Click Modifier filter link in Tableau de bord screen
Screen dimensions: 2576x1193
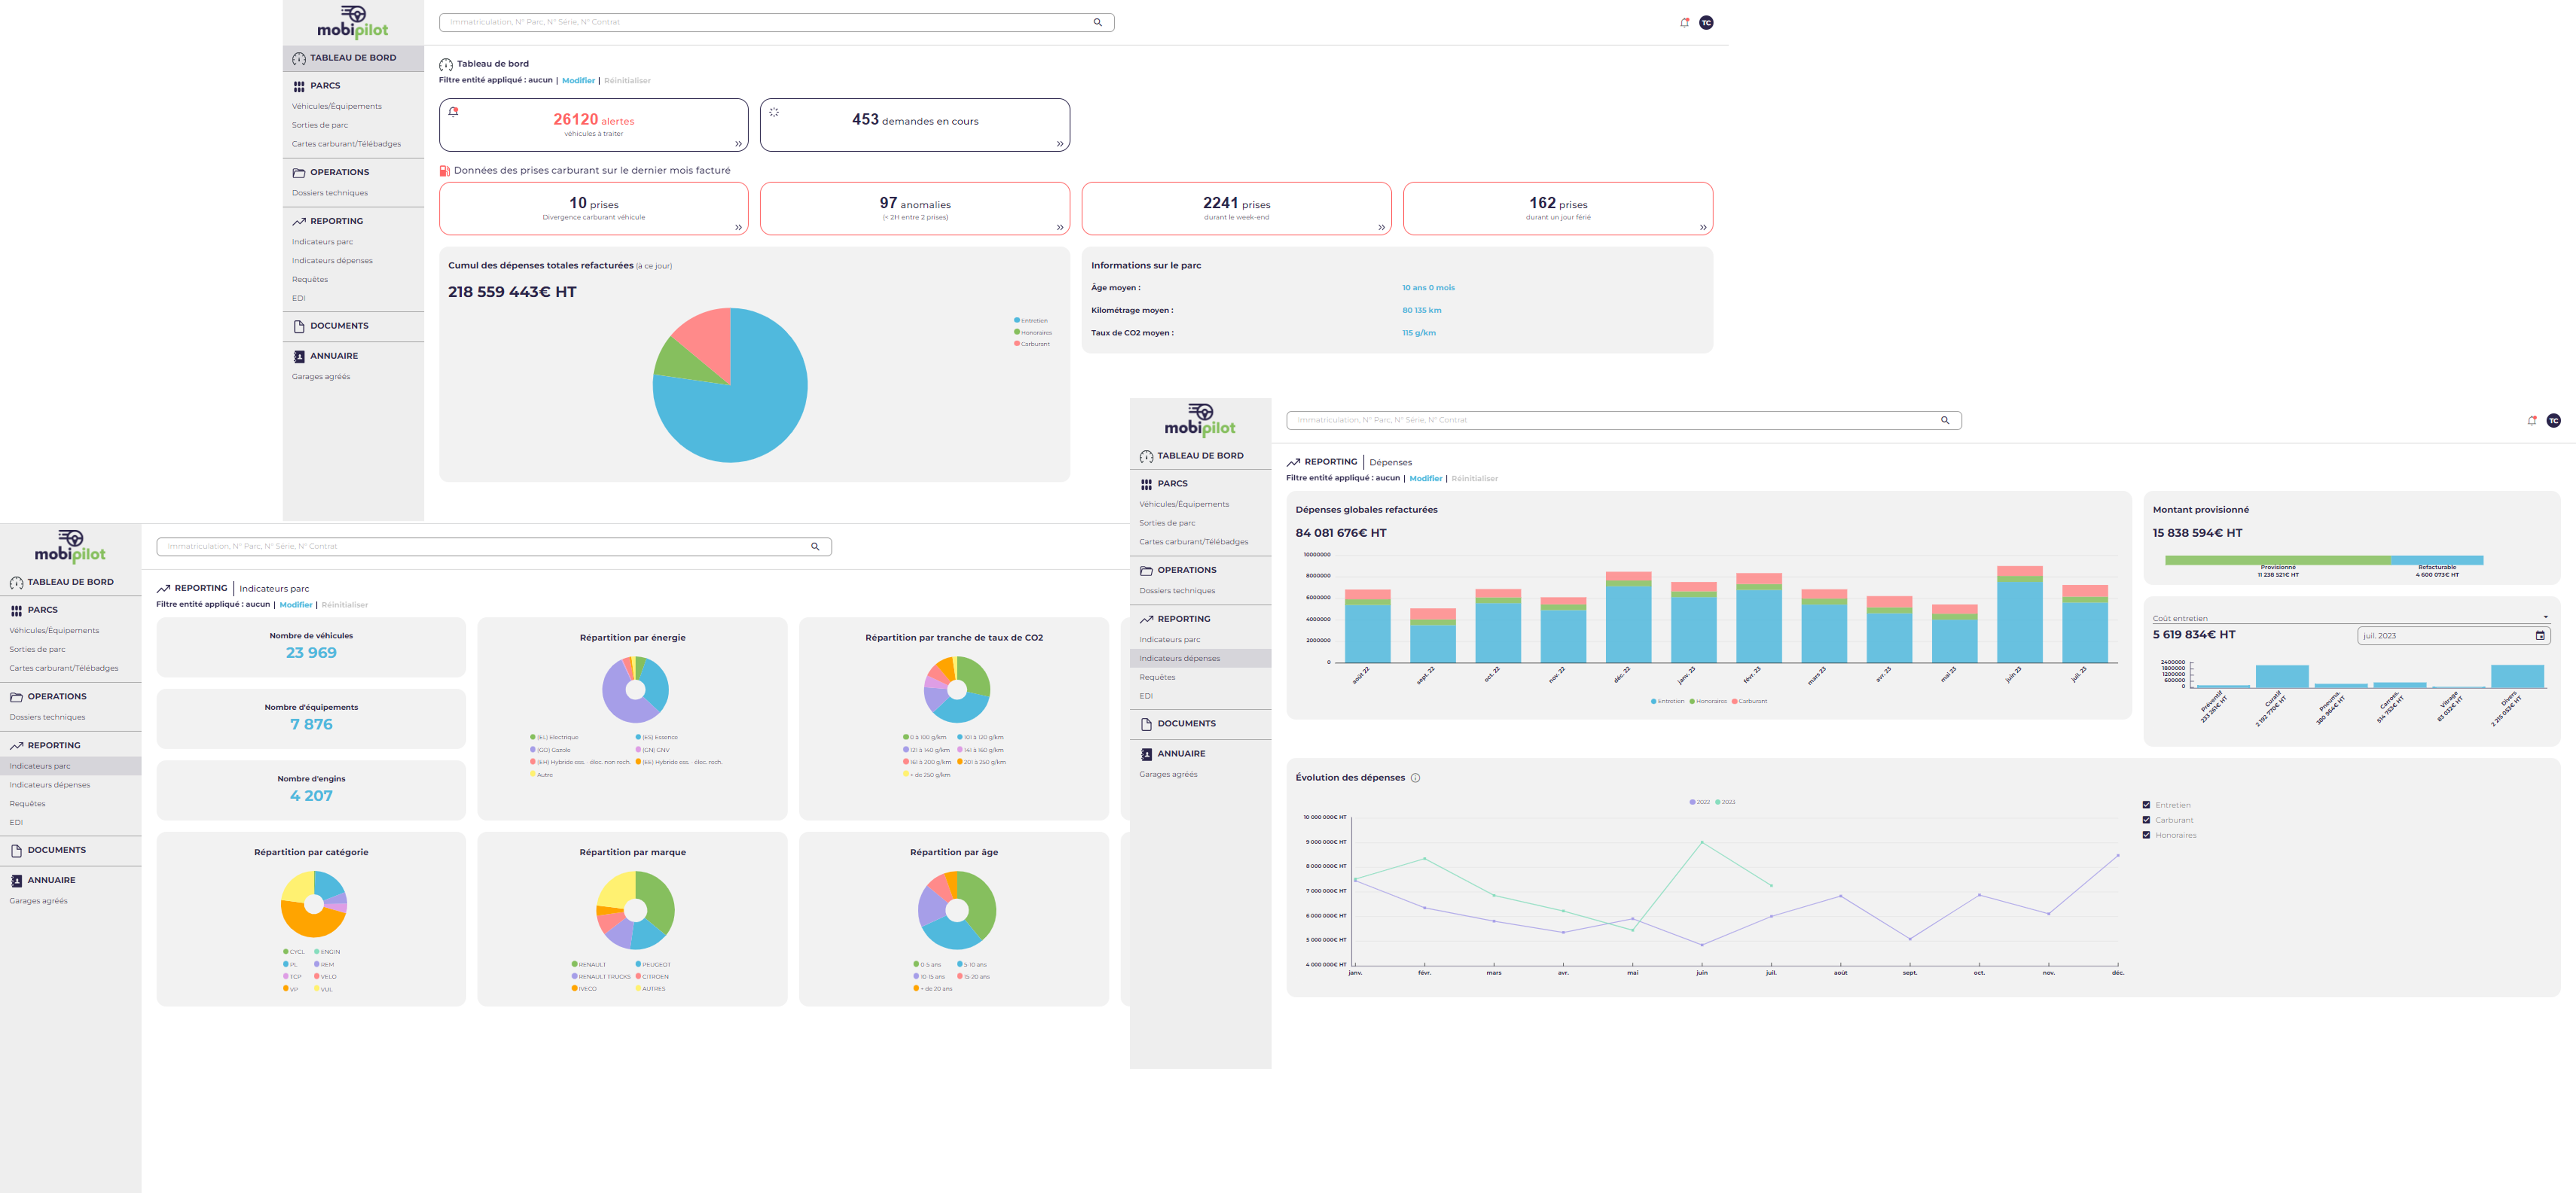pyautogui.click(x=578, y=80)
